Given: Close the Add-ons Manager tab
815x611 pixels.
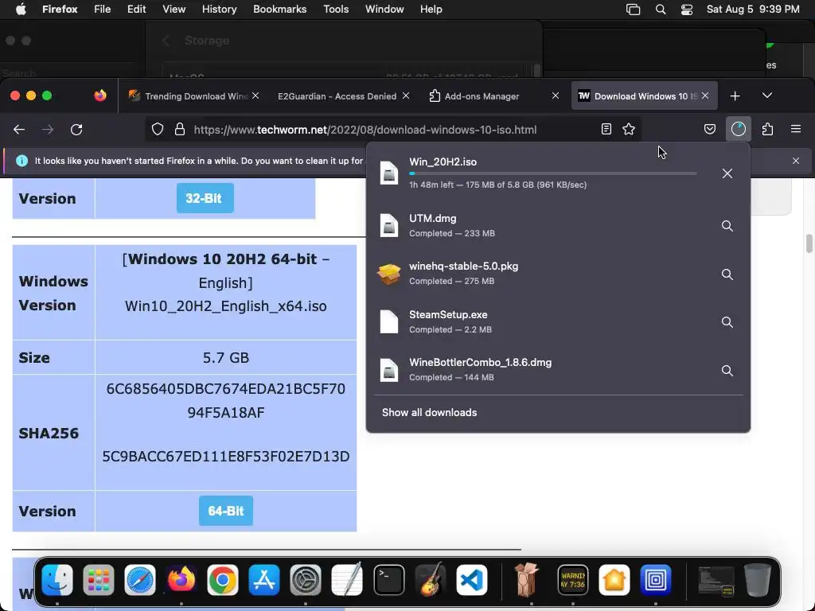Looking at the screenshot, I should [555, 95].
